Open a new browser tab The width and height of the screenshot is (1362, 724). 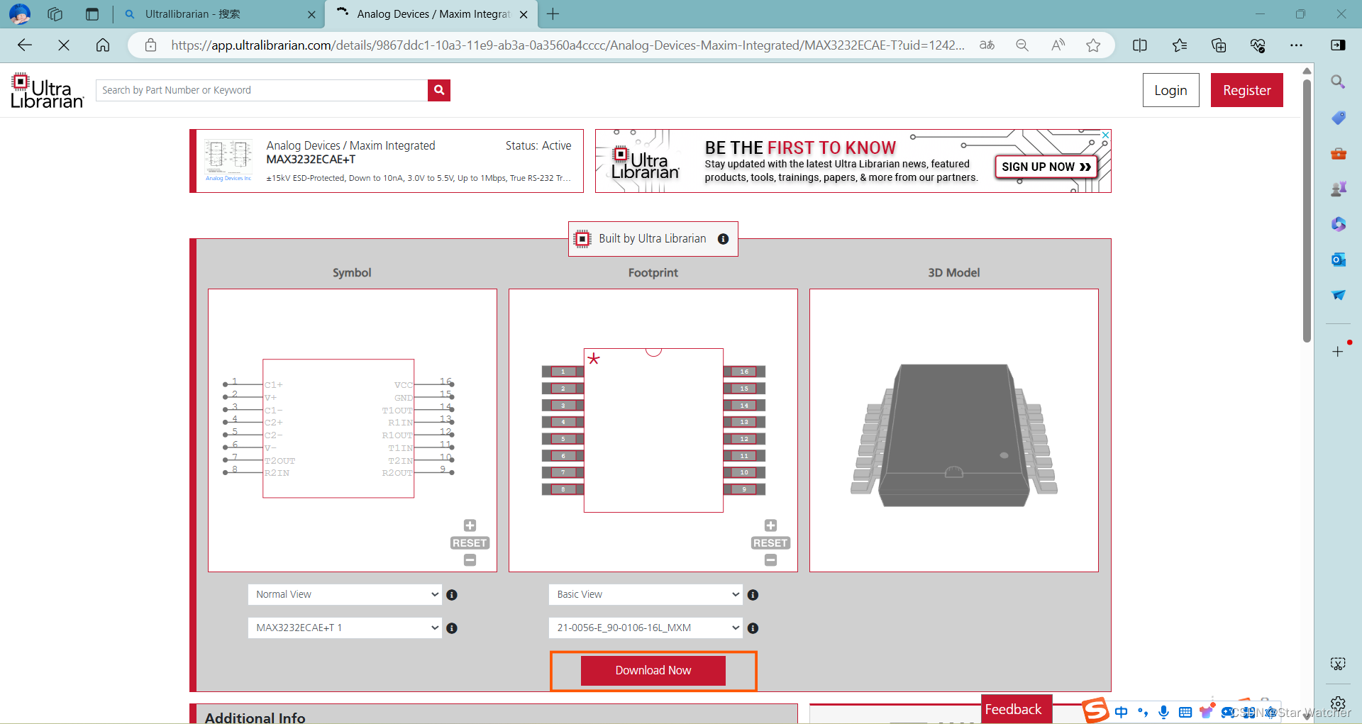(553, 14)
